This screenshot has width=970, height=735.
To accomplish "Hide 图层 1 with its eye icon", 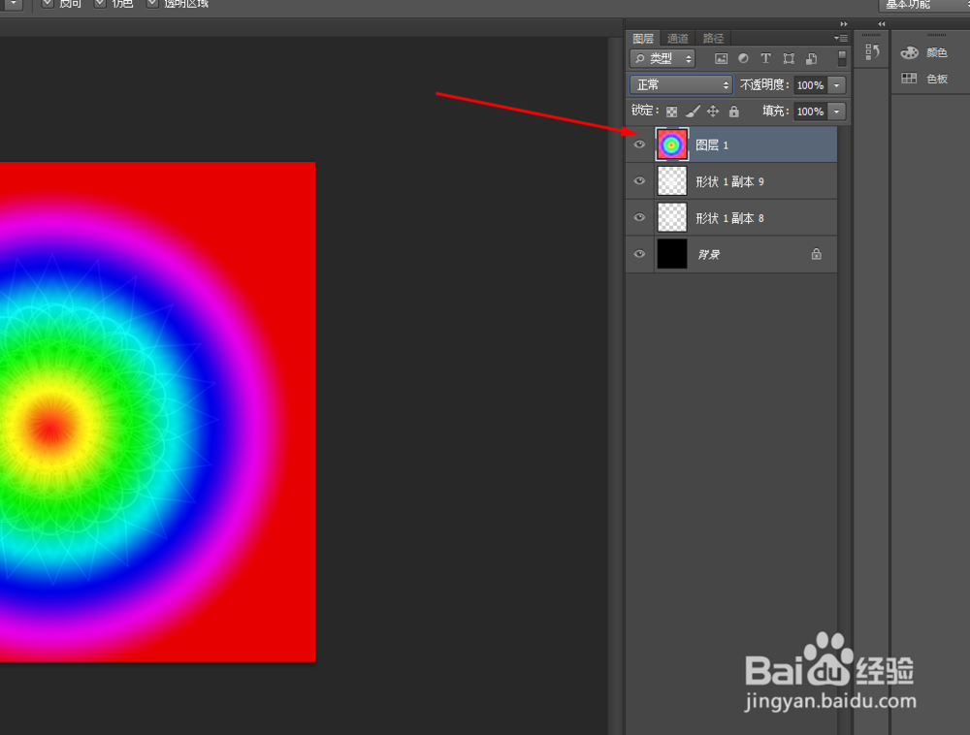I will 639,144.
